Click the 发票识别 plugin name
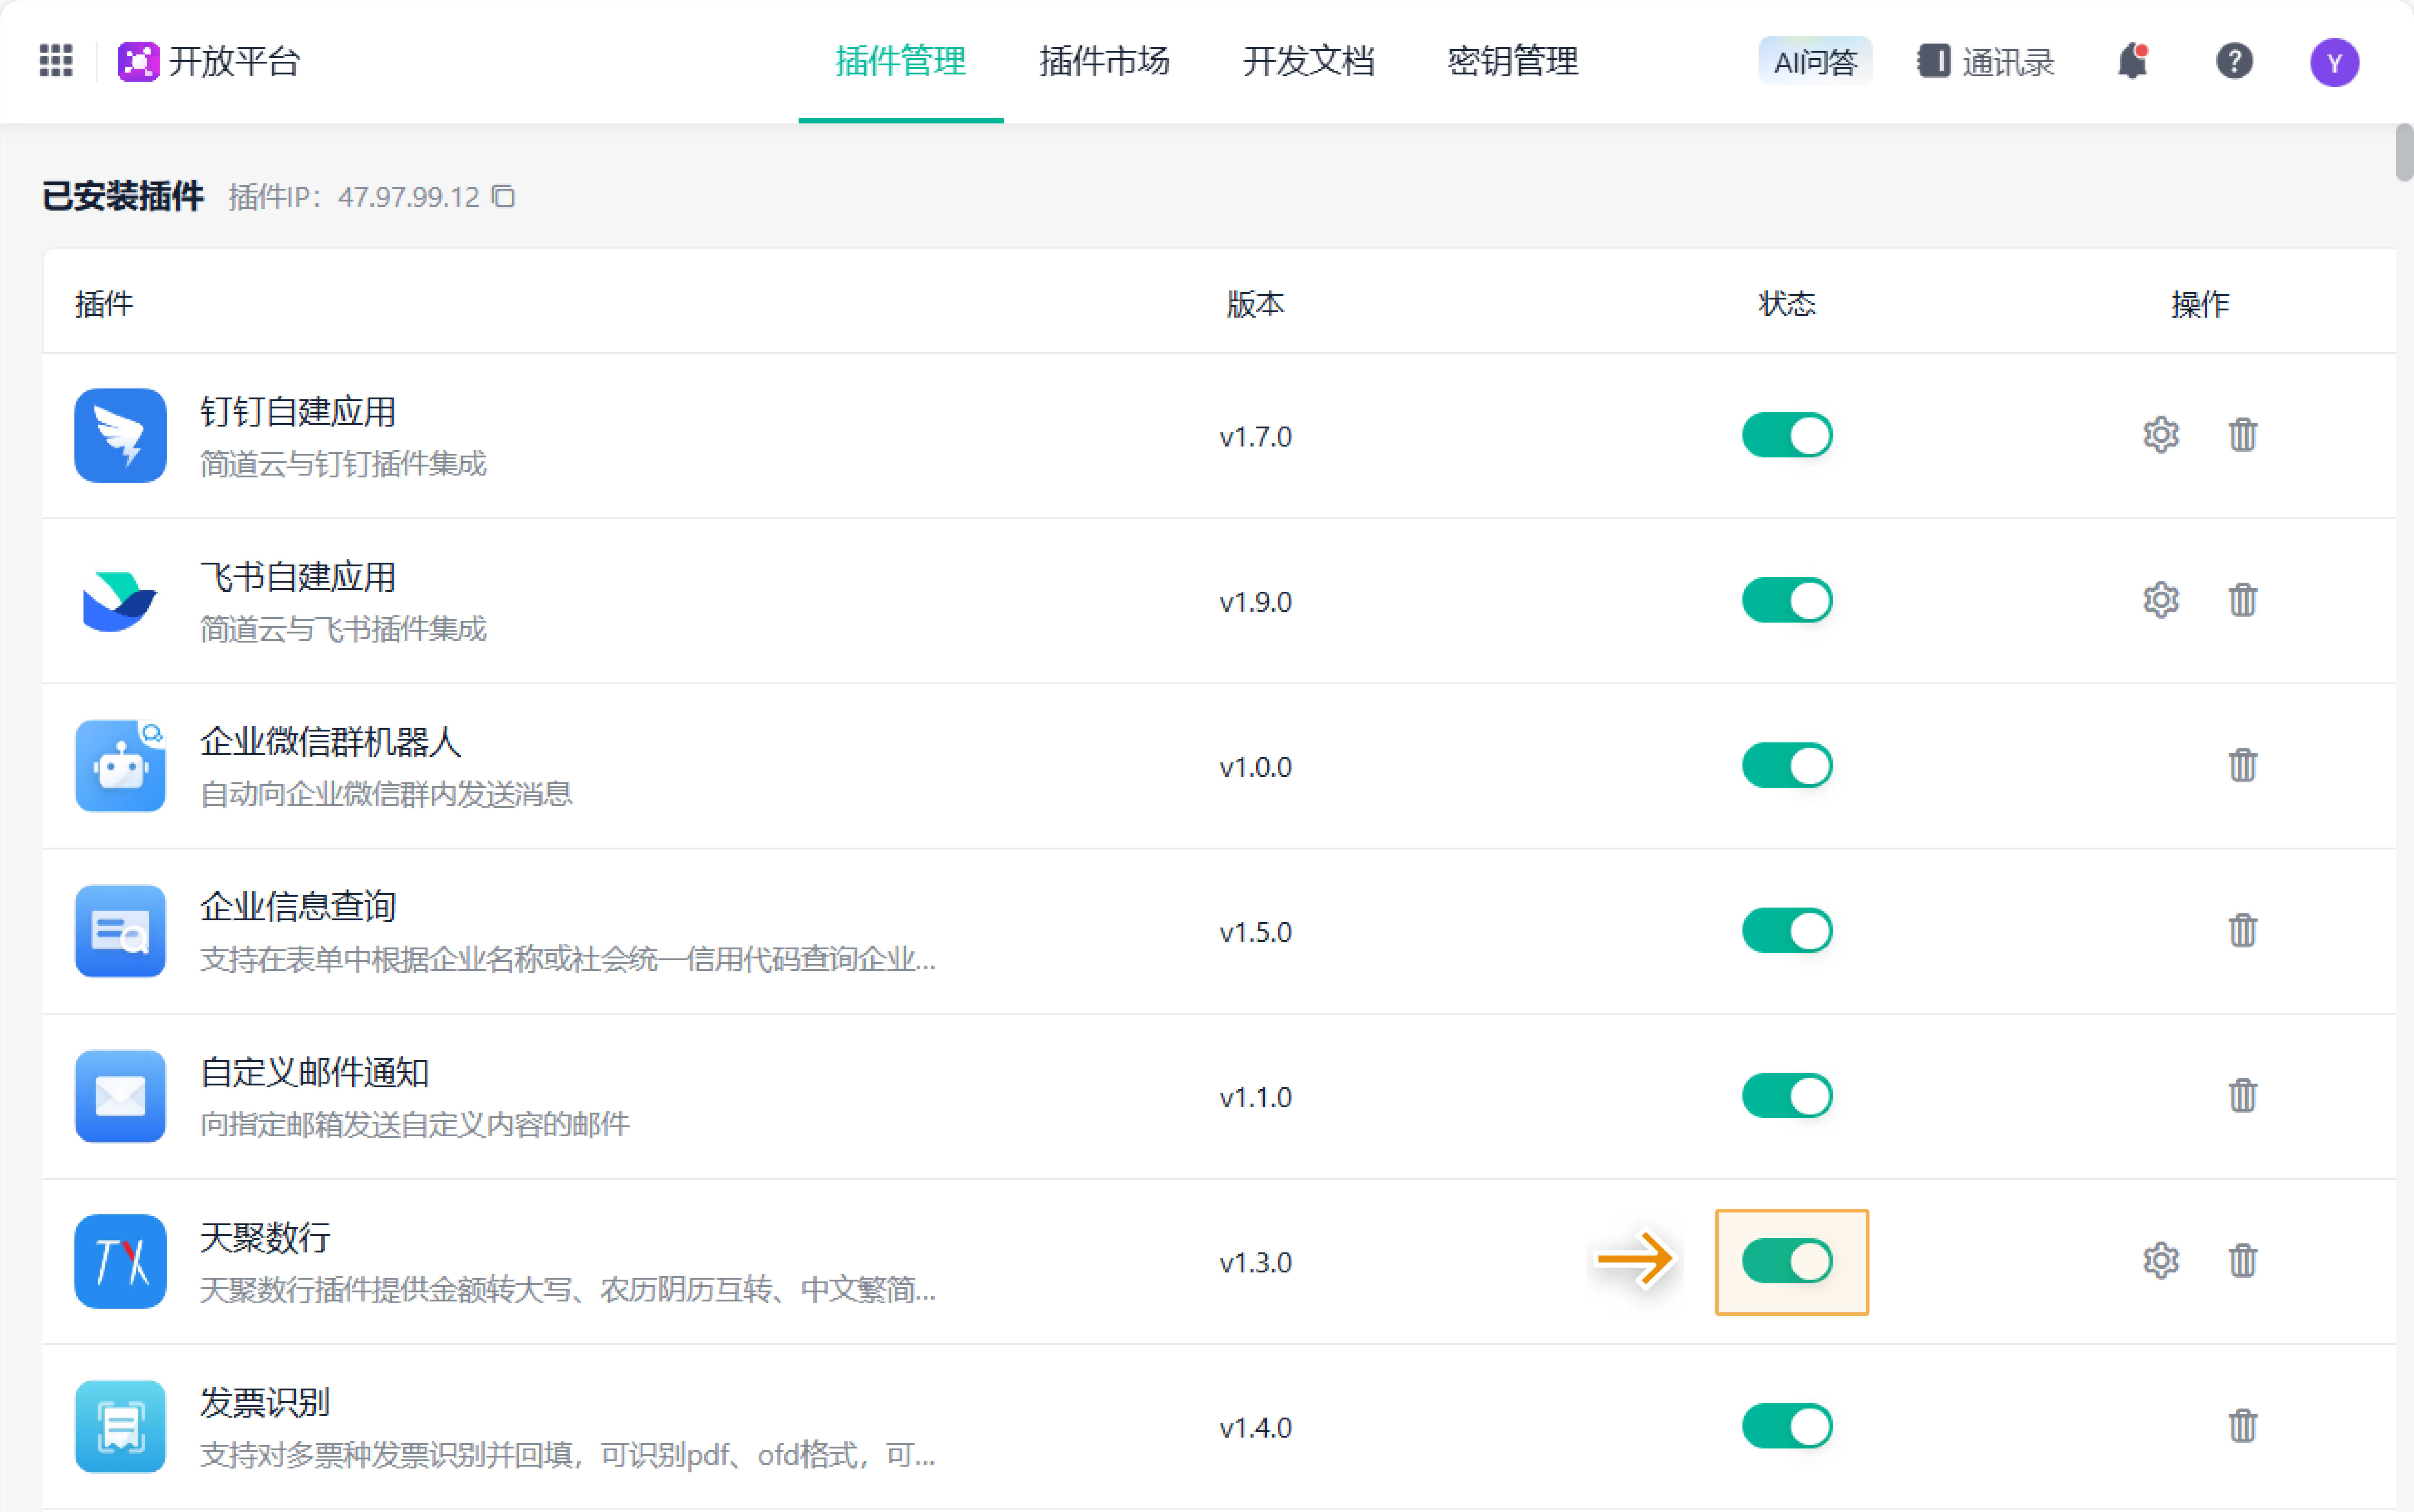This screenshot has height=1512, width=2414. [x=265, y=1402]
